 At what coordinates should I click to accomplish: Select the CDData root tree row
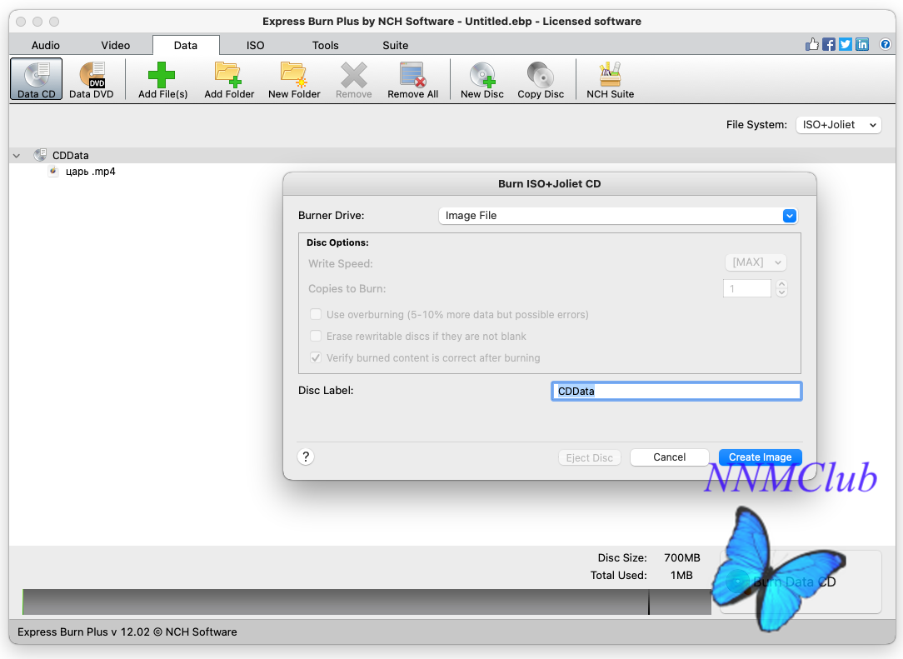[x=452, y=155]
